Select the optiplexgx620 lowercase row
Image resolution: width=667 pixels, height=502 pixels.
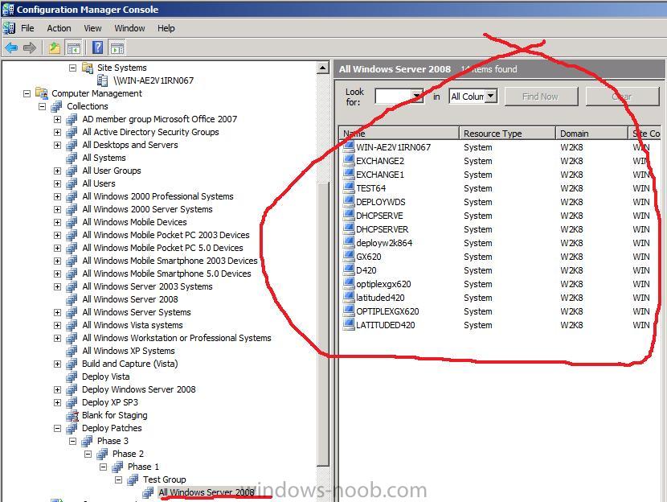pyautogui.click(x=501, y=284)
